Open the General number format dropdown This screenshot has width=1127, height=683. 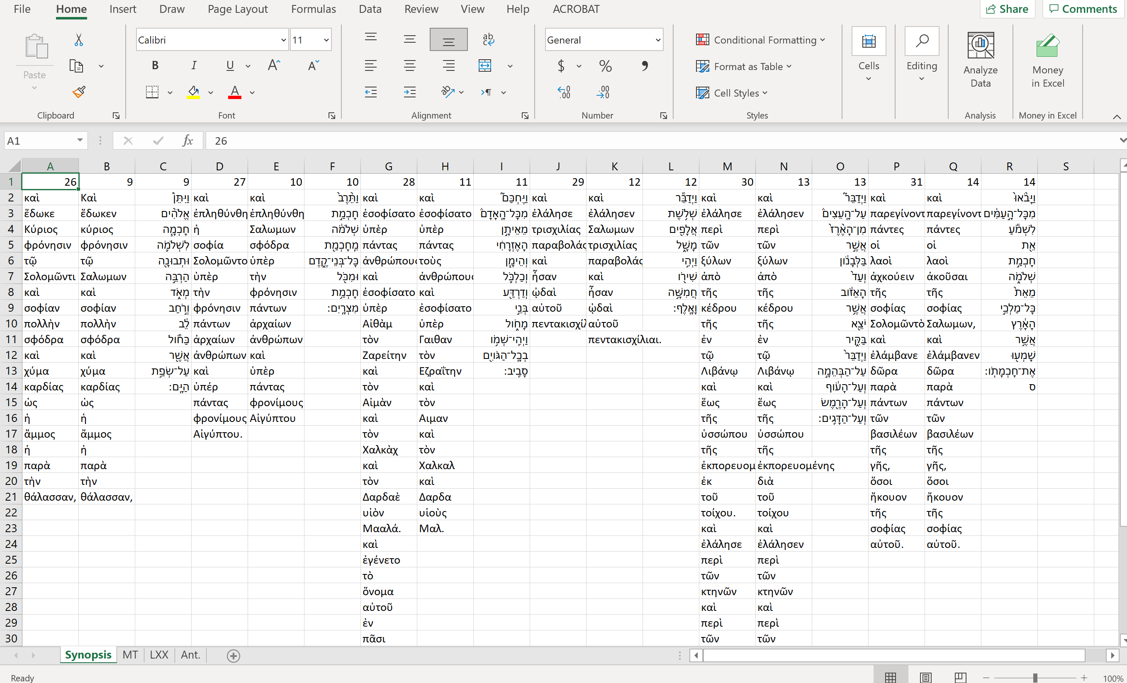tap(658, 40)
